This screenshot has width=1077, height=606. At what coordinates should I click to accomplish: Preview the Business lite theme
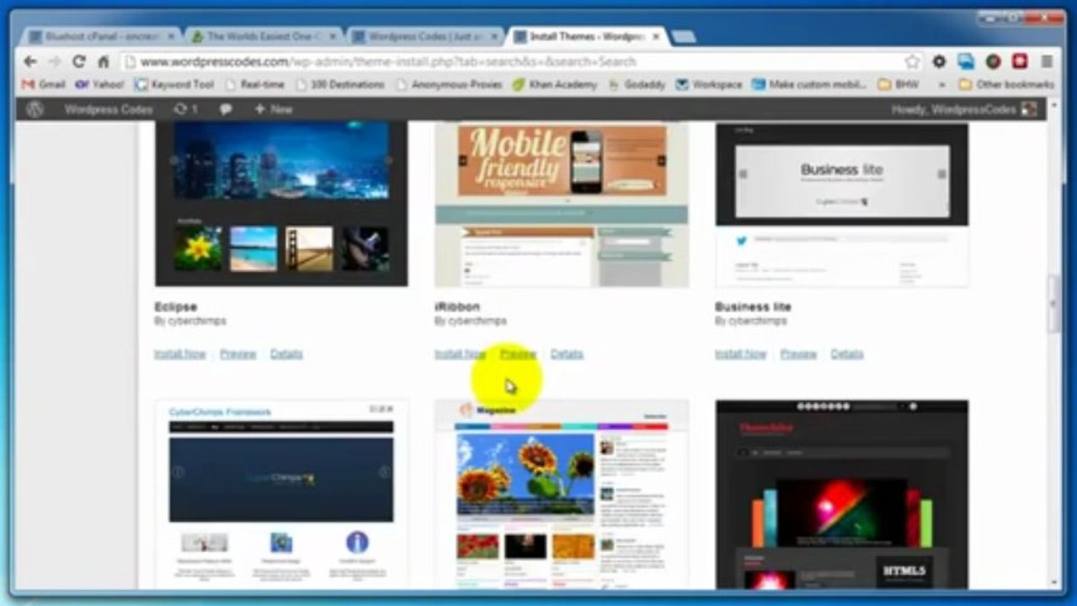click(798, 354)
